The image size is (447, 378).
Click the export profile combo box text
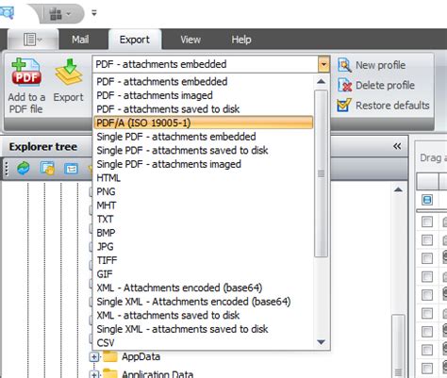coord(161,64)
